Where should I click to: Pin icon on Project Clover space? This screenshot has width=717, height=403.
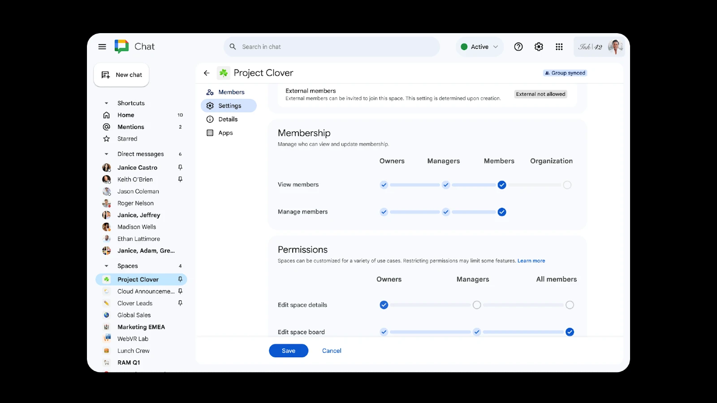[x=180, y=279]
